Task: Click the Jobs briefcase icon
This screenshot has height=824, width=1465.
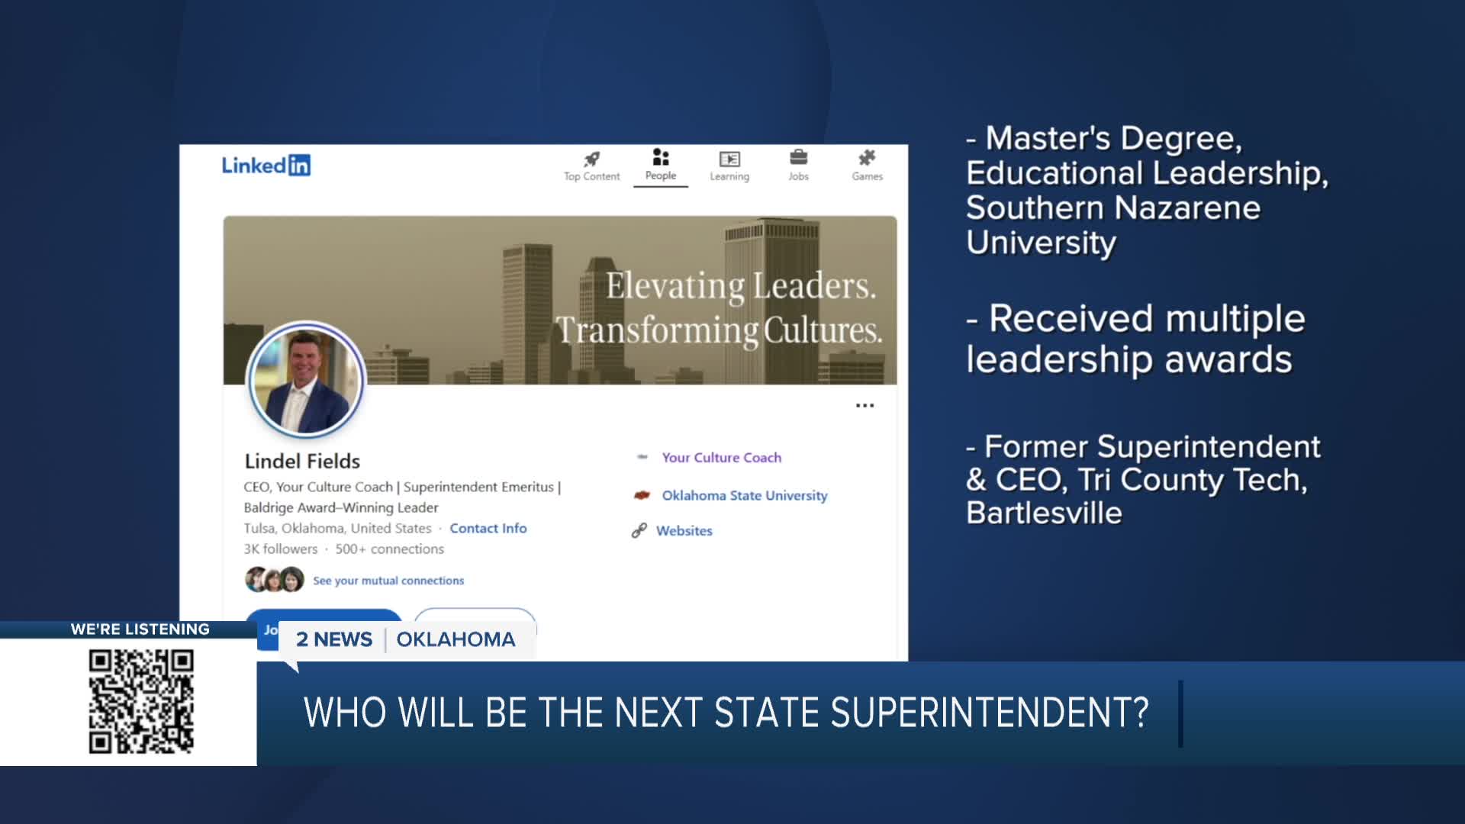Action: (798, 157)
